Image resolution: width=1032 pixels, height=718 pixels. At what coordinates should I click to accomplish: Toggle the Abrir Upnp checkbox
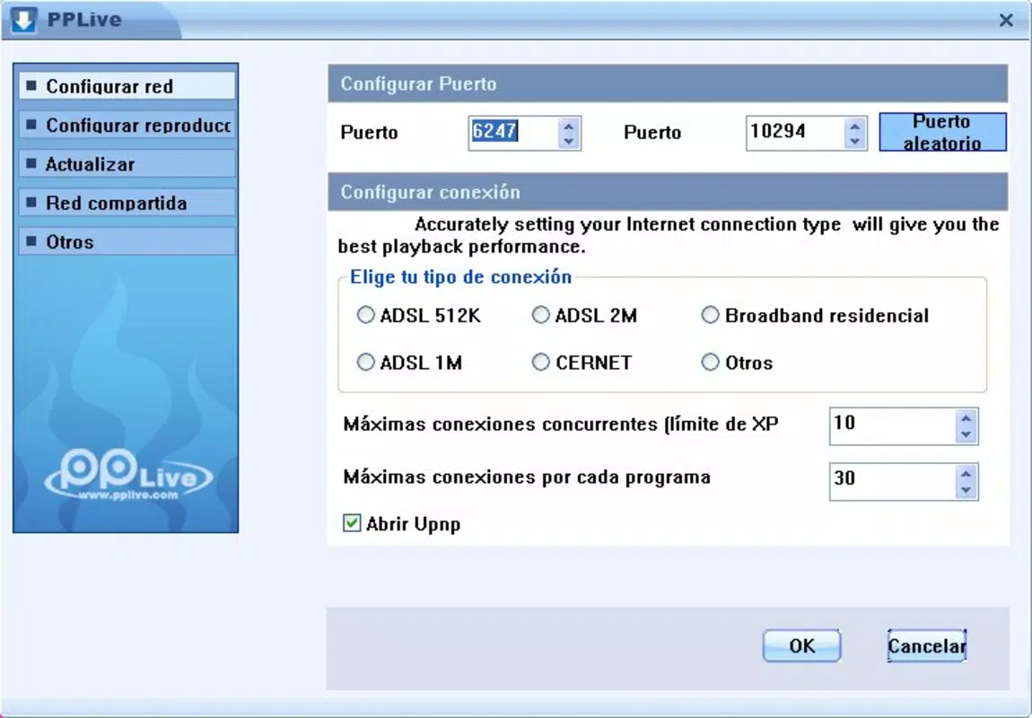352,523
